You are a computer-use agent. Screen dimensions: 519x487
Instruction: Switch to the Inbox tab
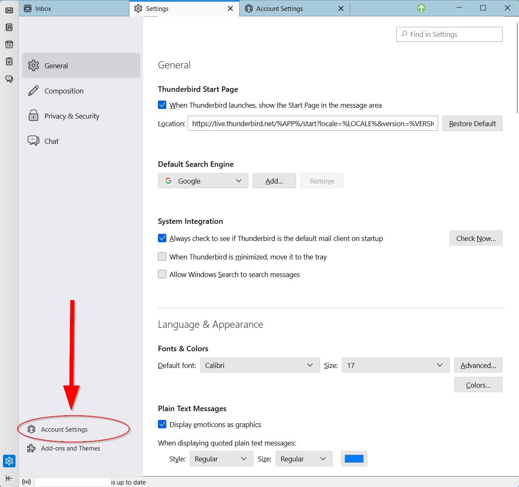pos(74,8)
